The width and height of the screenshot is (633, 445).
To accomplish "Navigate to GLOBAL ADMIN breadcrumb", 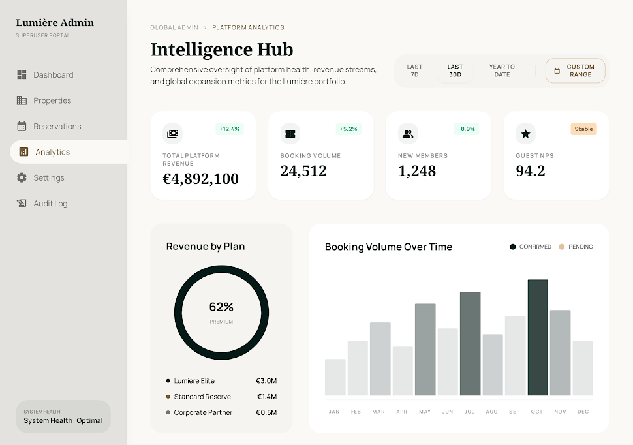I will coord(174,27).
